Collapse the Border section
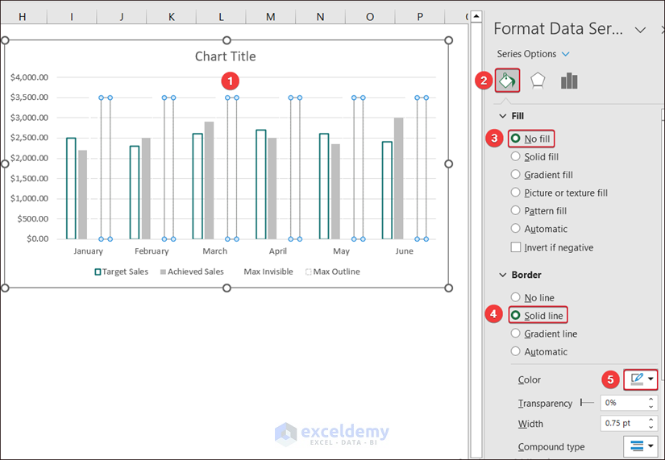 coord(503,275)
